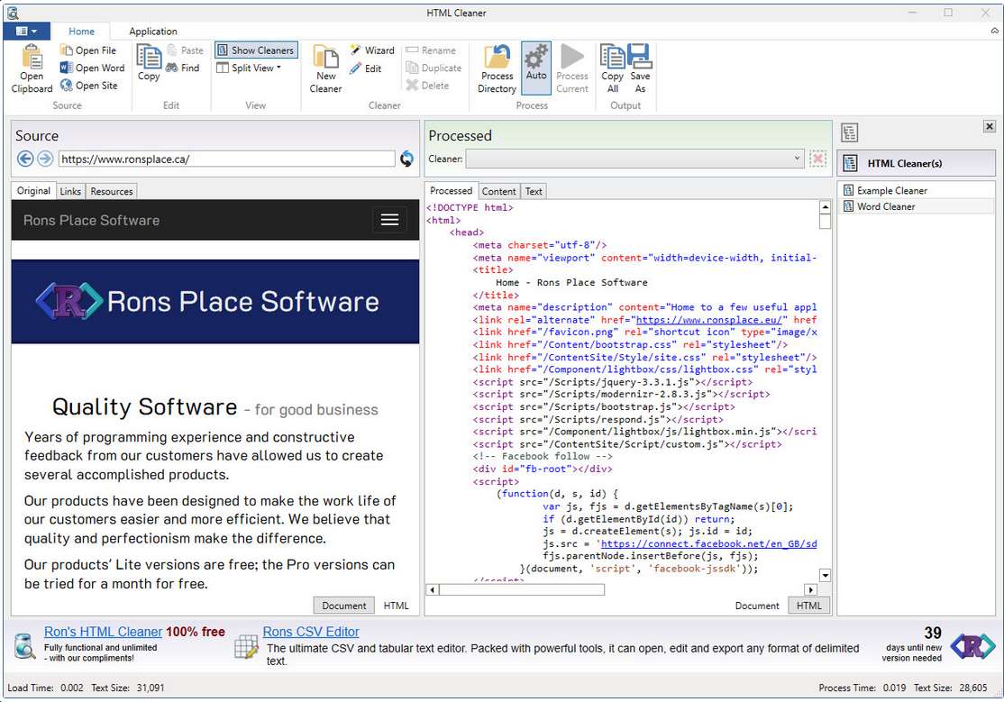
Task: Select the Processed output tab
Action: [451, 191]
